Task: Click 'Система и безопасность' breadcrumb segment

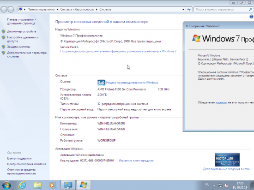Action: click(77, 10)
